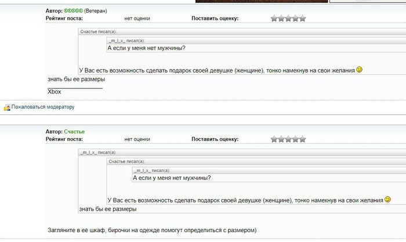Give the first post five stars
The width and height of the screenshot is (406, 242).
click(302, 19)
